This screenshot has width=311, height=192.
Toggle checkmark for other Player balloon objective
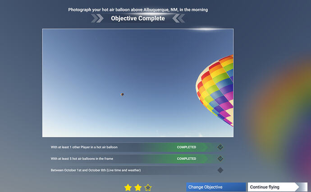pos(220,147)
